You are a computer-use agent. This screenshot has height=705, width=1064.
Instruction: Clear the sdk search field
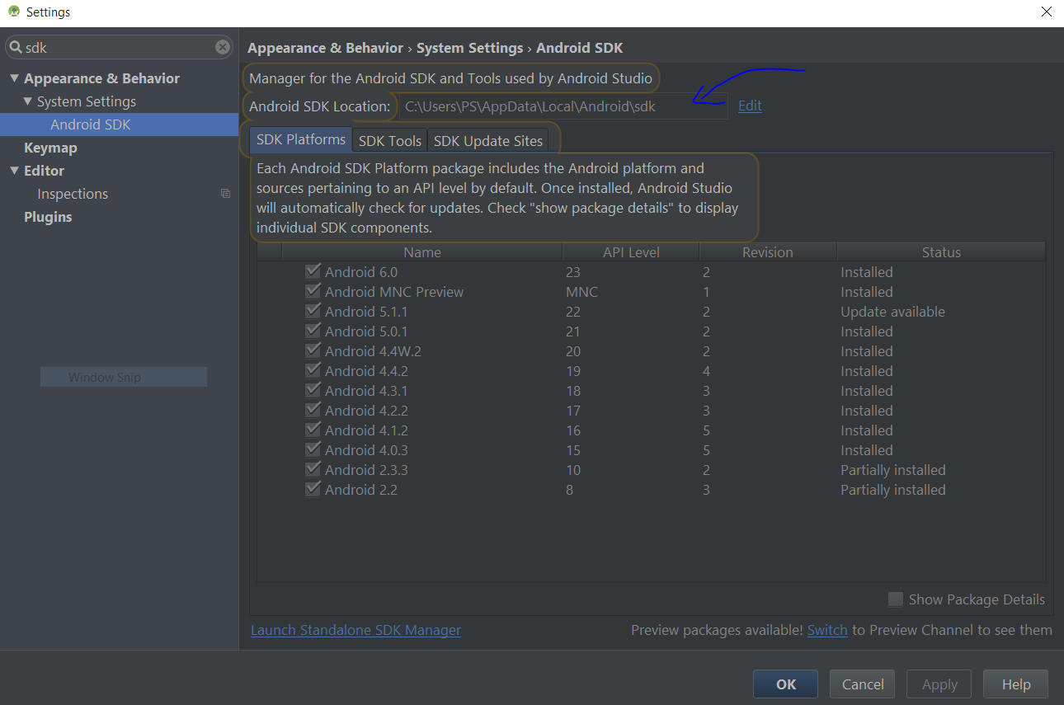click(223, 47)
